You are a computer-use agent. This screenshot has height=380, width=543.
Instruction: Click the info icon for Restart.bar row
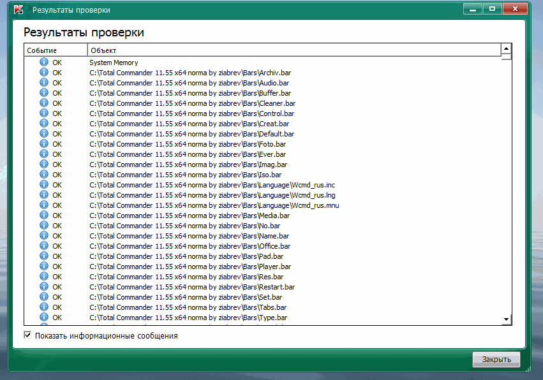coord(44,286)
